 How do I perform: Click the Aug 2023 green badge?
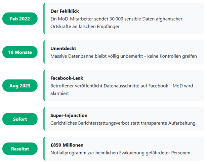tap(20, 86)
